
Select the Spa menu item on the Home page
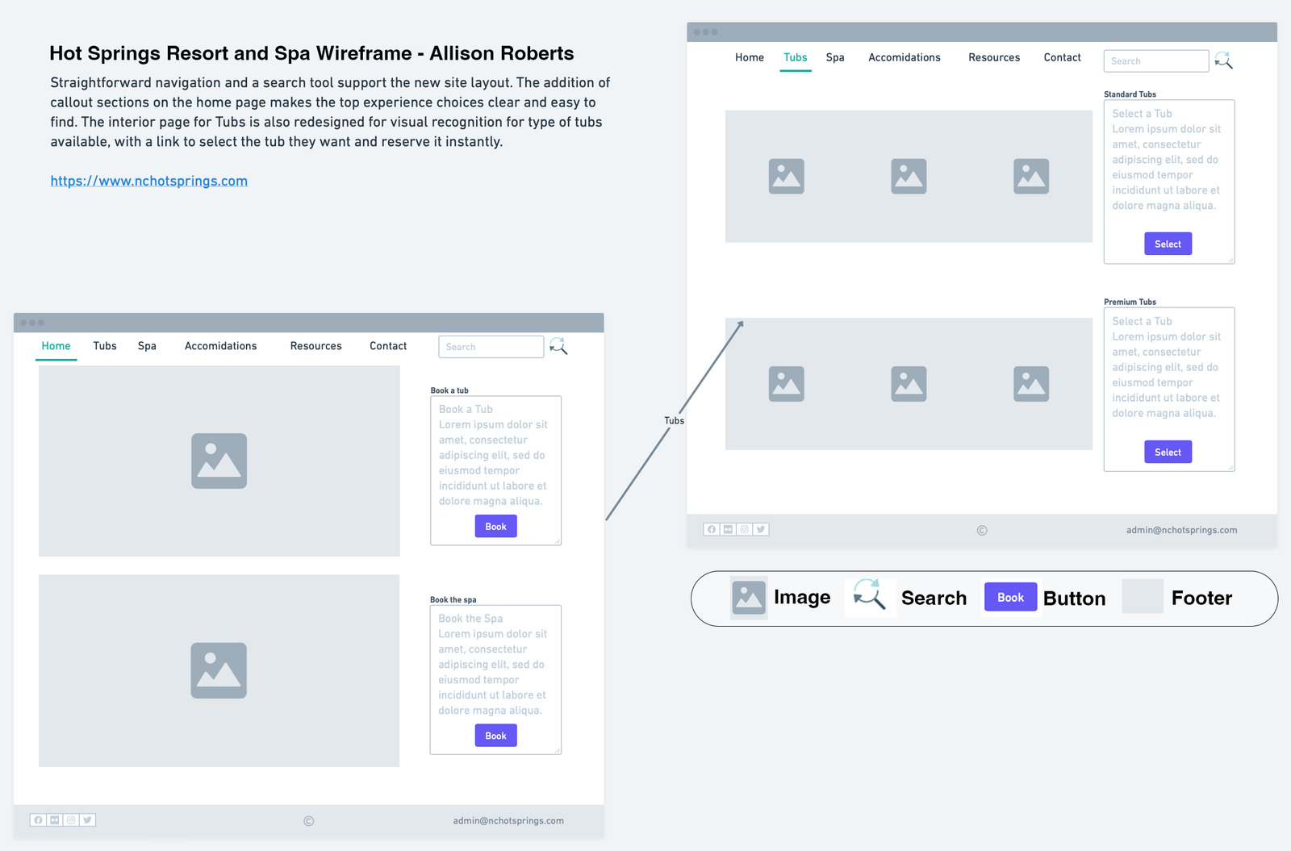[x=147, y=346]
